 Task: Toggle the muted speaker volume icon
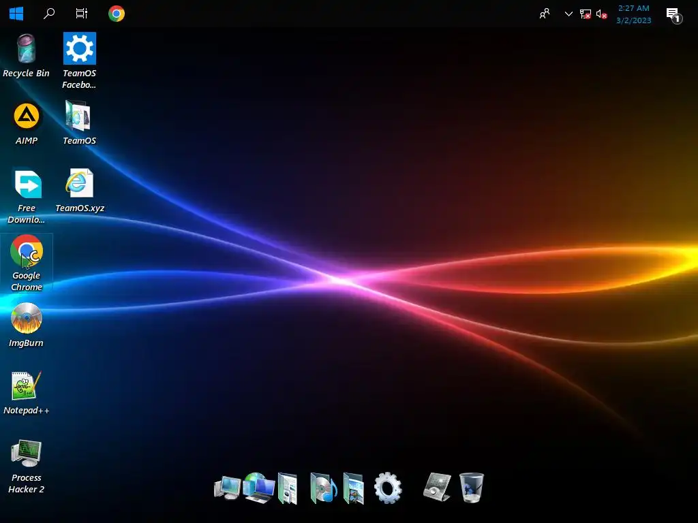(601, 14)
